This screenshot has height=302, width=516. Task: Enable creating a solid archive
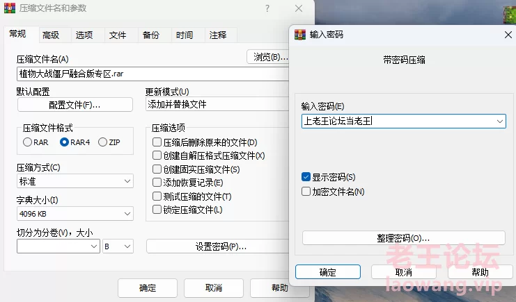tap(157, 169)
